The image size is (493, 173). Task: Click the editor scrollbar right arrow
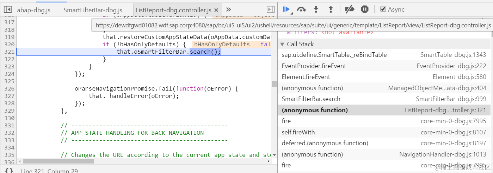coord(269,161)
